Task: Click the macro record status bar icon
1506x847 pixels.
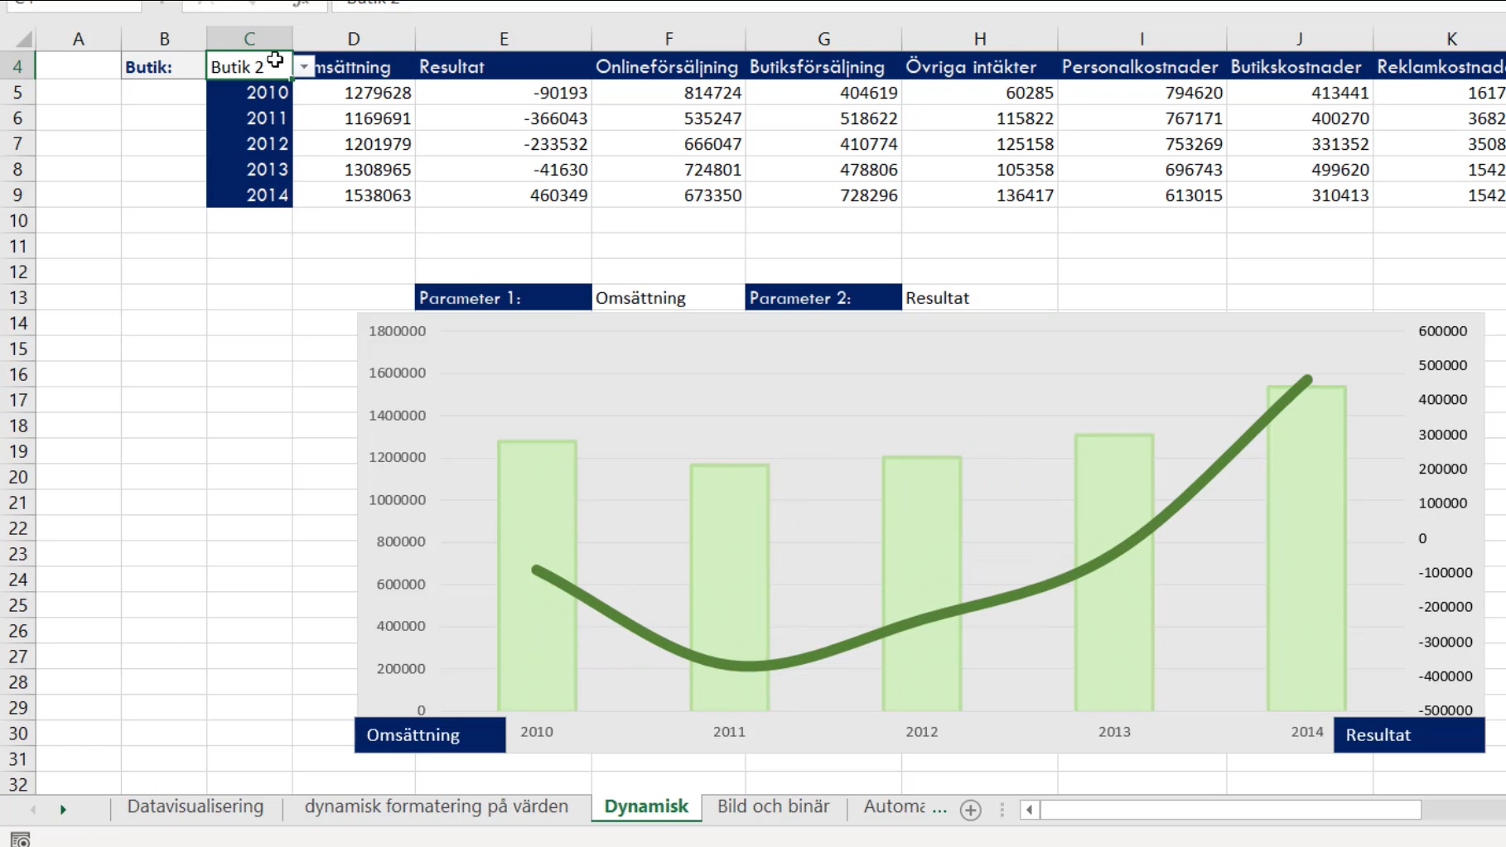Action: tap(20, 840)
